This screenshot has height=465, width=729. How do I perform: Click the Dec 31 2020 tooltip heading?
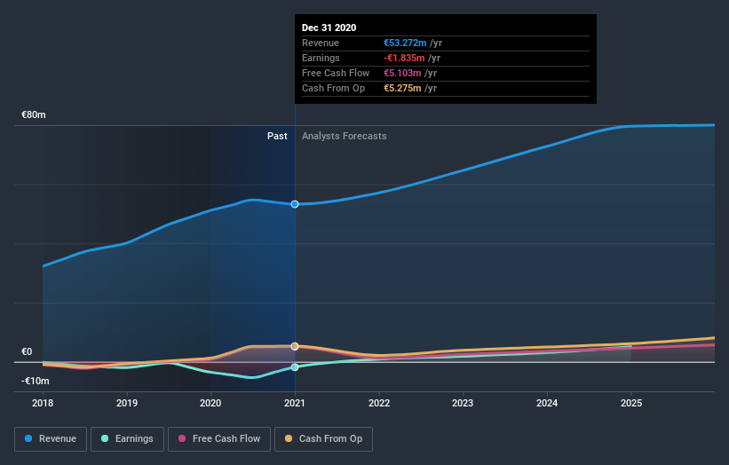click(x=329, y=28)
